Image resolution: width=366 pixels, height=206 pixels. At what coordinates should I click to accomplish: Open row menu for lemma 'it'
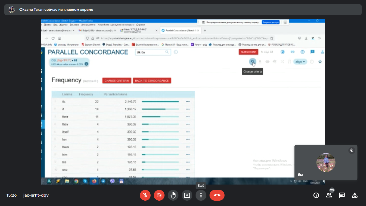[188, 109]
